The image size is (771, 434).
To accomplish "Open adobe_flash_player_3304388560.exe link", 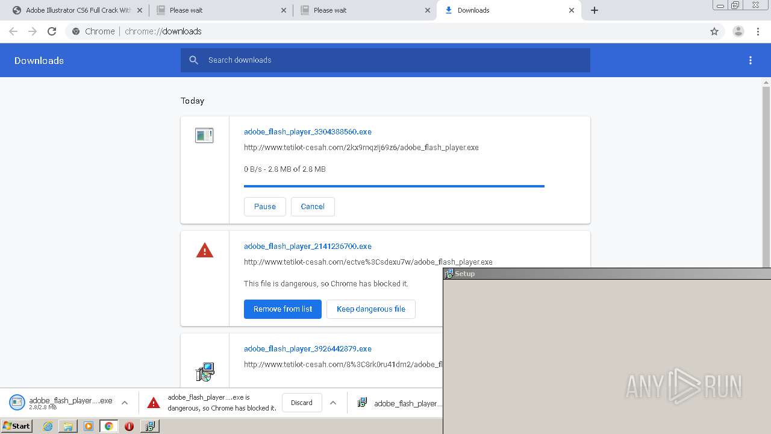I will point(308,131).
